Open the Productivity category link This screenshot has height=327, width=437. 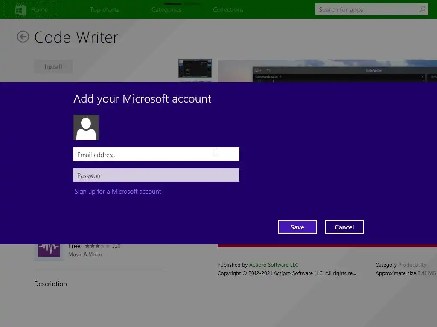[x=412, y=265]
